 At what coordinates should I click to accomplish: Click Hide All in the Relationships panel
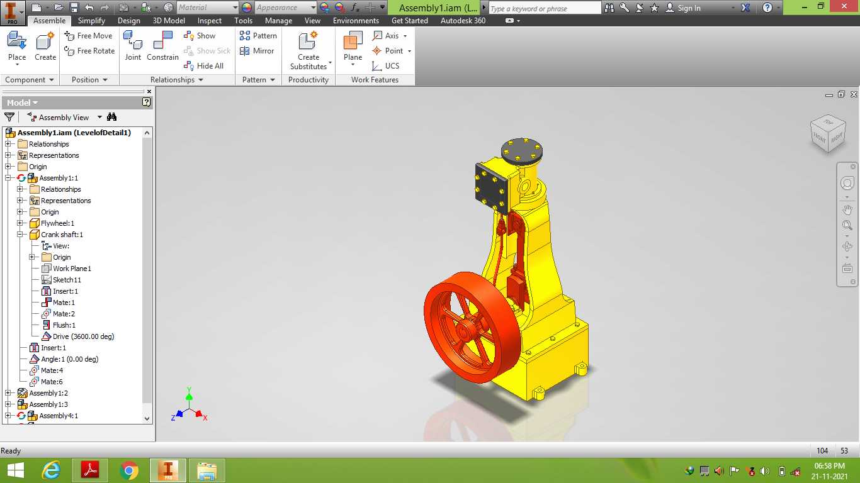coord(203,66)
